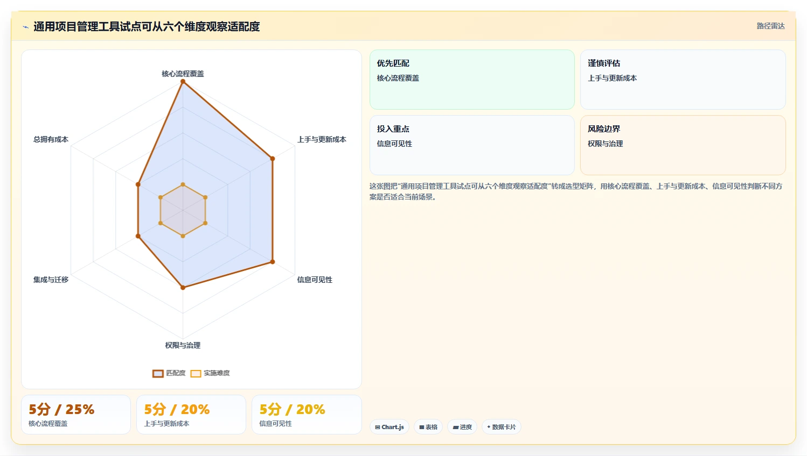Click 上手与更新成本 text in 谨慎评估 card
The image size is (807, 456).
[x=612, y=78]
